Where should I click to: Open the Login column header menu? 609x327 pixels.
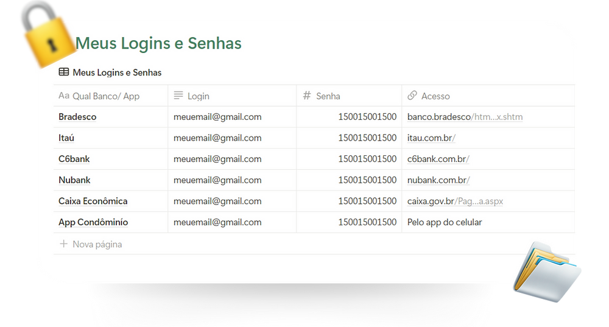pyautogui.click(x=199, y=96)
